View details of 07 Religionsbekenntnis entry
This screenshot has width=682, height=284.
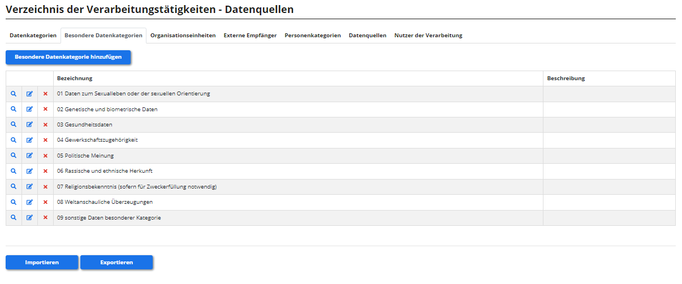tap(14, 186)
